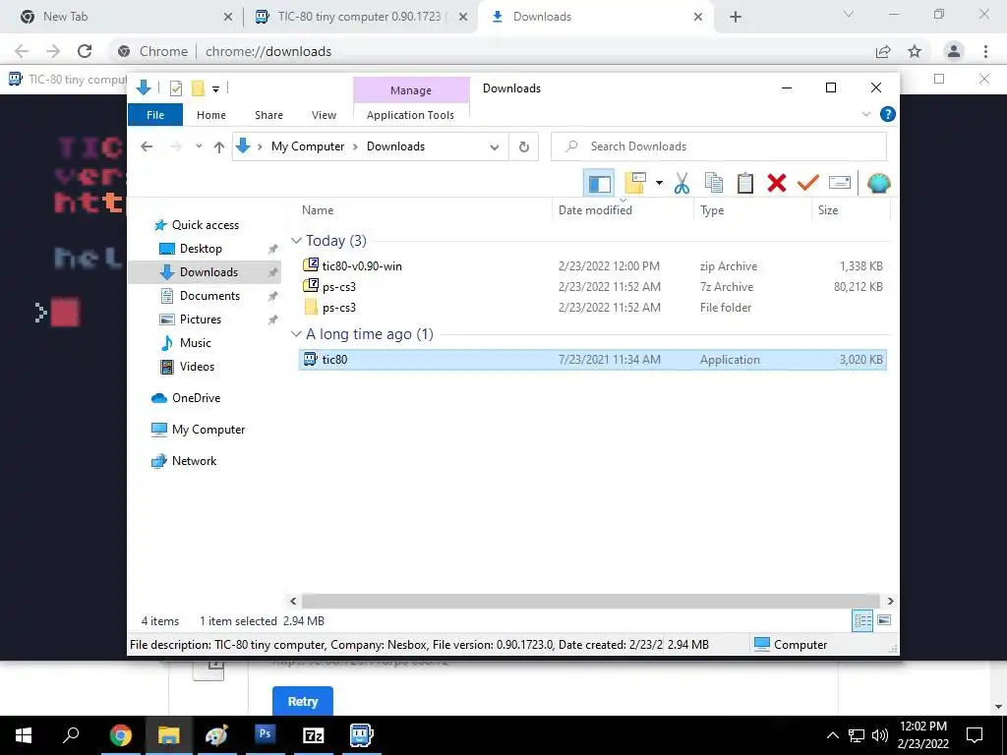Click the quick access new folder icon

(199, 88)
